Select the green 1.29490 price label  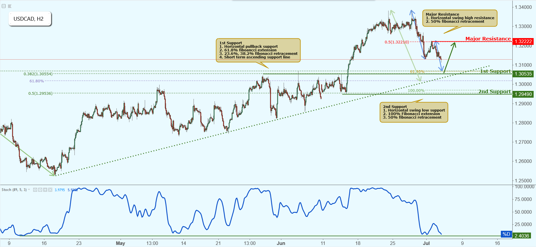523,94
